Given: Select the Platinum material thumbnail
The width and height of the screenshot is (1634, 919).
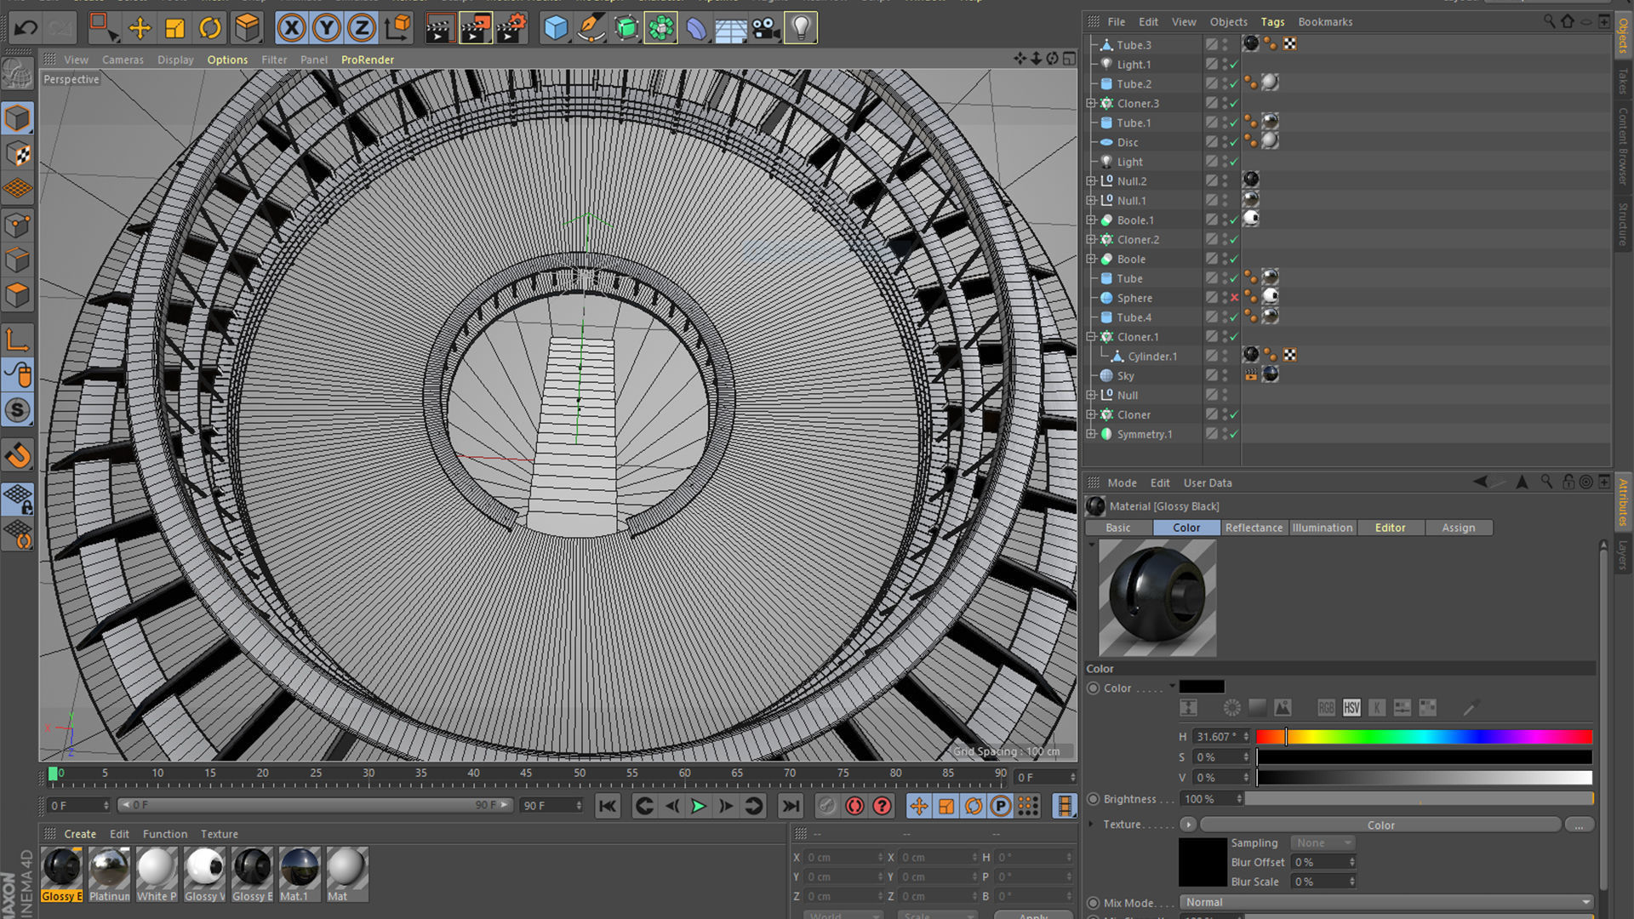Looking at the screenshot, I should click(x=109, y=874).
